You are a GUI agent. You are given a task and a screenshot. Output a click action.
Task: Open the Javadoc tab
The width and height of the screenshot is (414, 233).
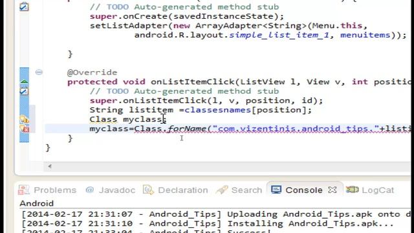point(111,190)
